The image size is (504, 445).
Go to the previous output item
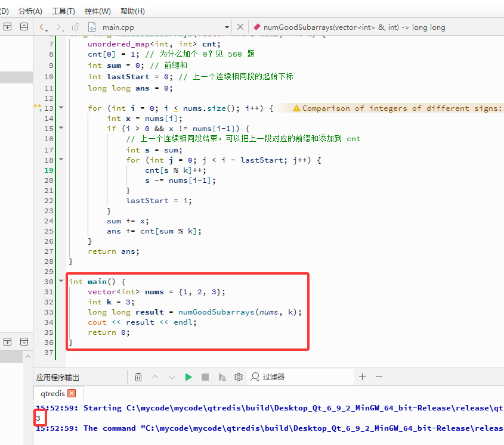coord(155,377)
